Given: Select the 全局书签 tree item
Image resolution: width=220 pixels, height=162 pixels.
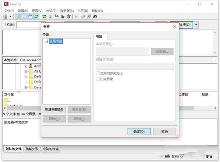Looking at the screenshot, I should (x=56, y=41).
